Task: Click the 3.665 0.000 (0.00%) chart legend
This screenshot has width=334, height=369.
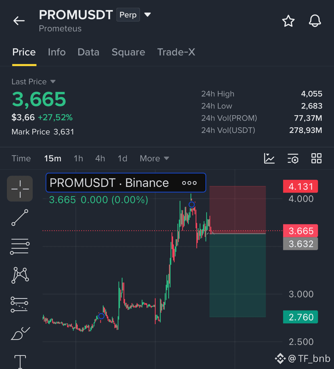Action: click(98, 200)
